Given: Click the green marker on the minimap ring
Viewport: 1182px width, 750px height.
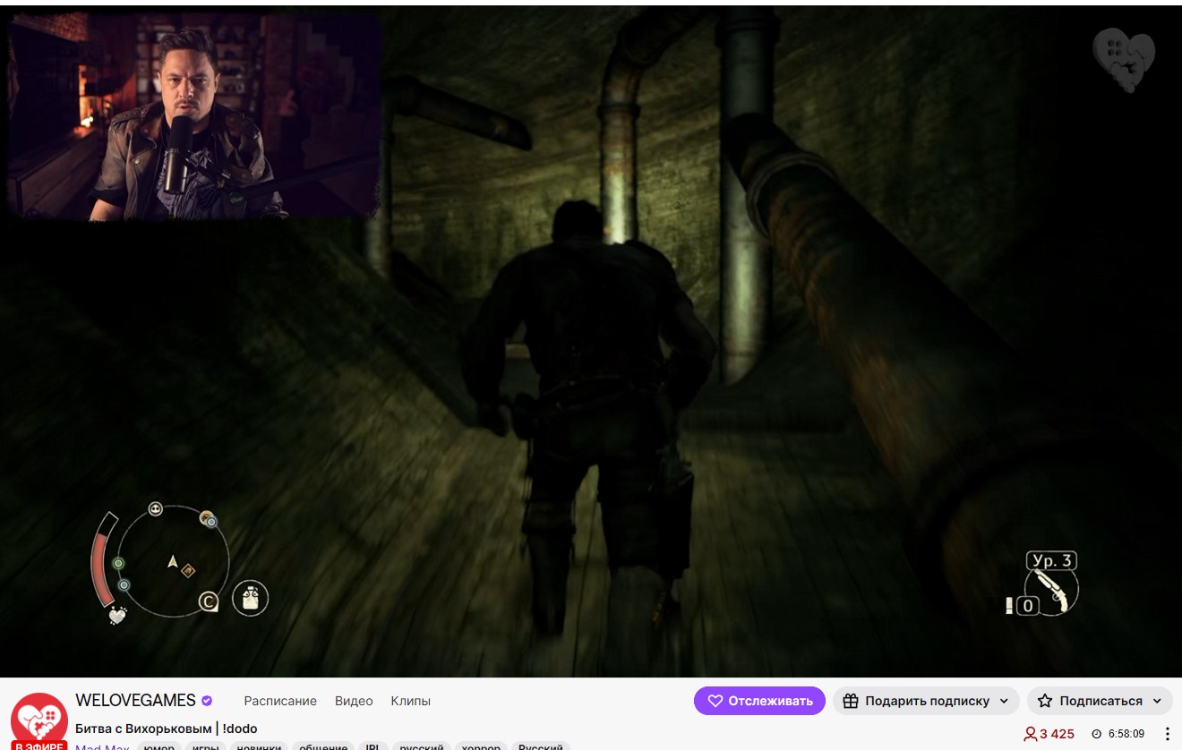Looking at the screenshot, I should (118, 563).
